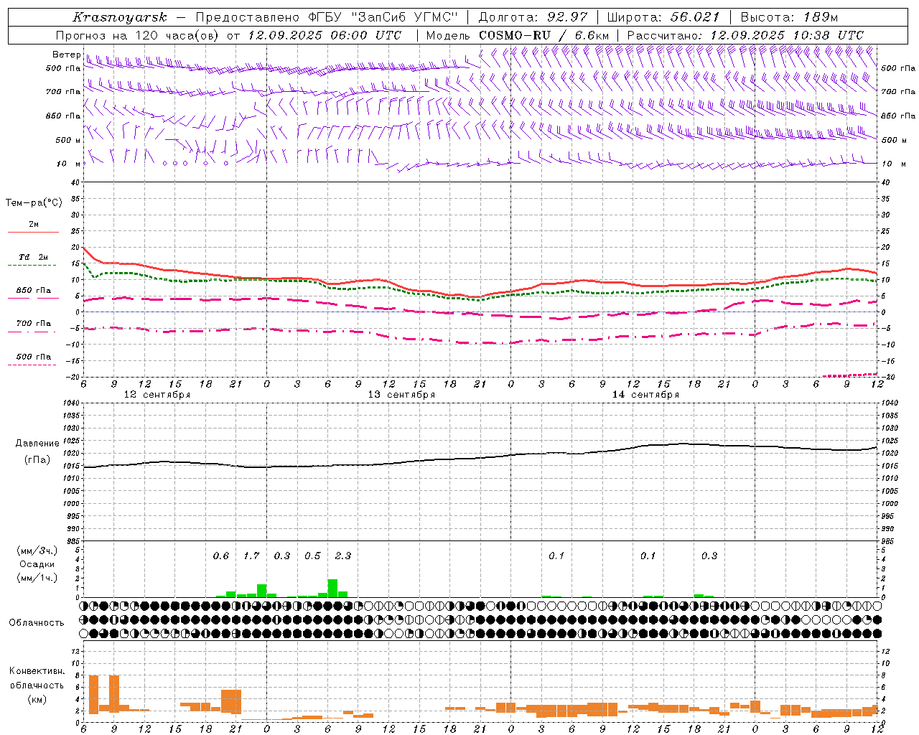Click the 'Высота: 189м' header entry

point(789,17)
